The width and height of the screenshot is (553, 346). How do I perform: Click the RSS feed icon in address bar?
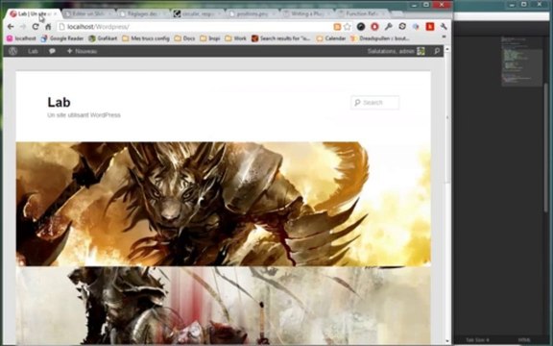click(x=337, y=27)
